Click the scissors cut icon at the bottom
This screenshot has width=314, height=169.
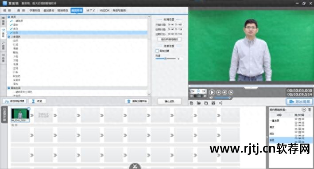pos(135,166)
